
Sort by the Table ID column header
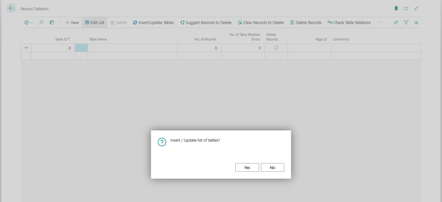click(63, 39)
